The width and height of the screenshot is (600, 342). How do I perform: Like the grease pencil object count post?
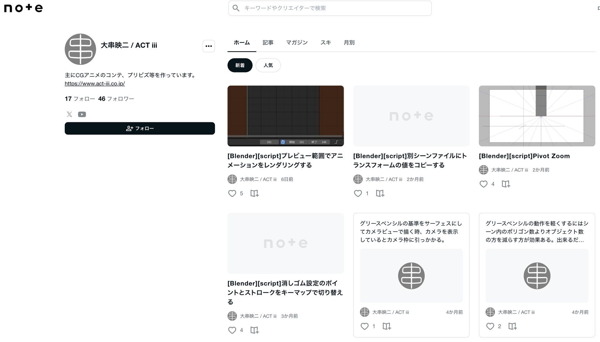tap(490, 326)
